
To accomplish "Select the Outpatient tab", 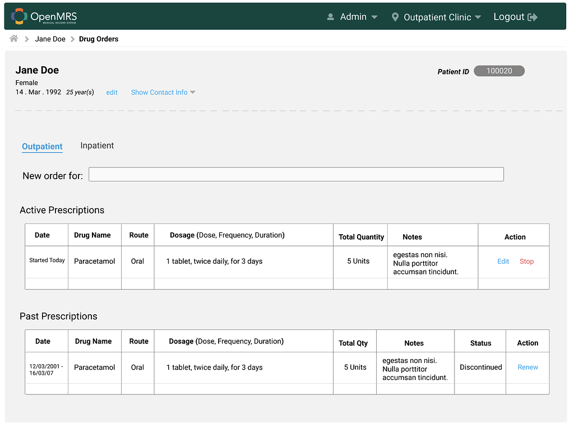I will click(x=42, y=146).
